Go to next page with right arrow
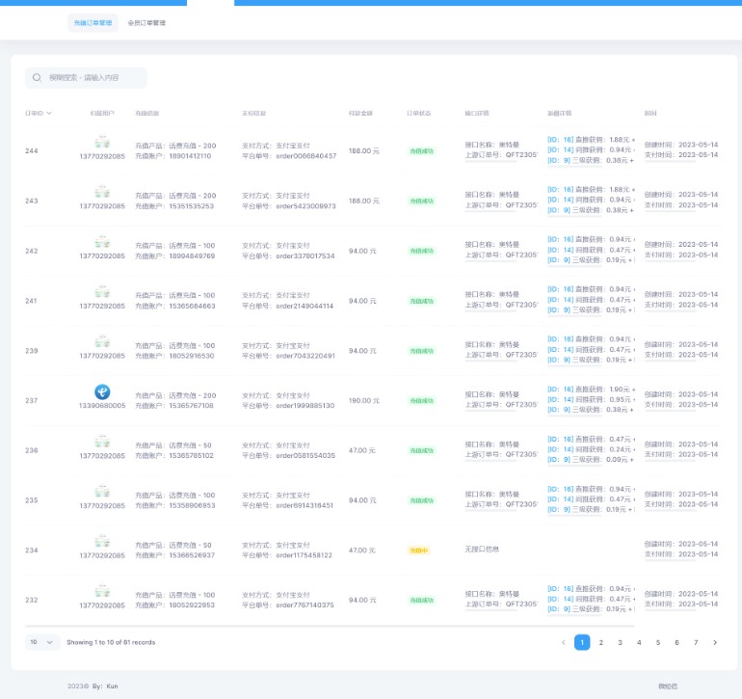Screen dimensions: 742x699 point(715,642)
